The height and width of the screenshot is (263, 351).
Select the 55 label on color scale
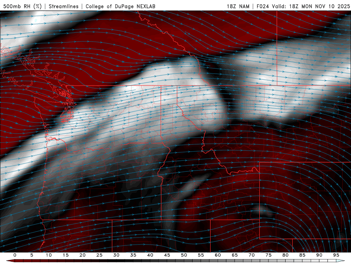201,255
